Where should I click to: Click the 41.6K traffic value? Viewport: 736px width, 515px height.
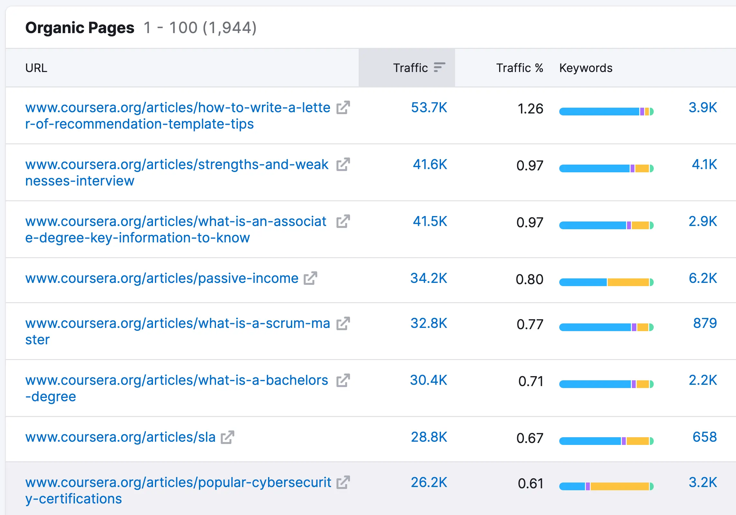coord(430,165)
